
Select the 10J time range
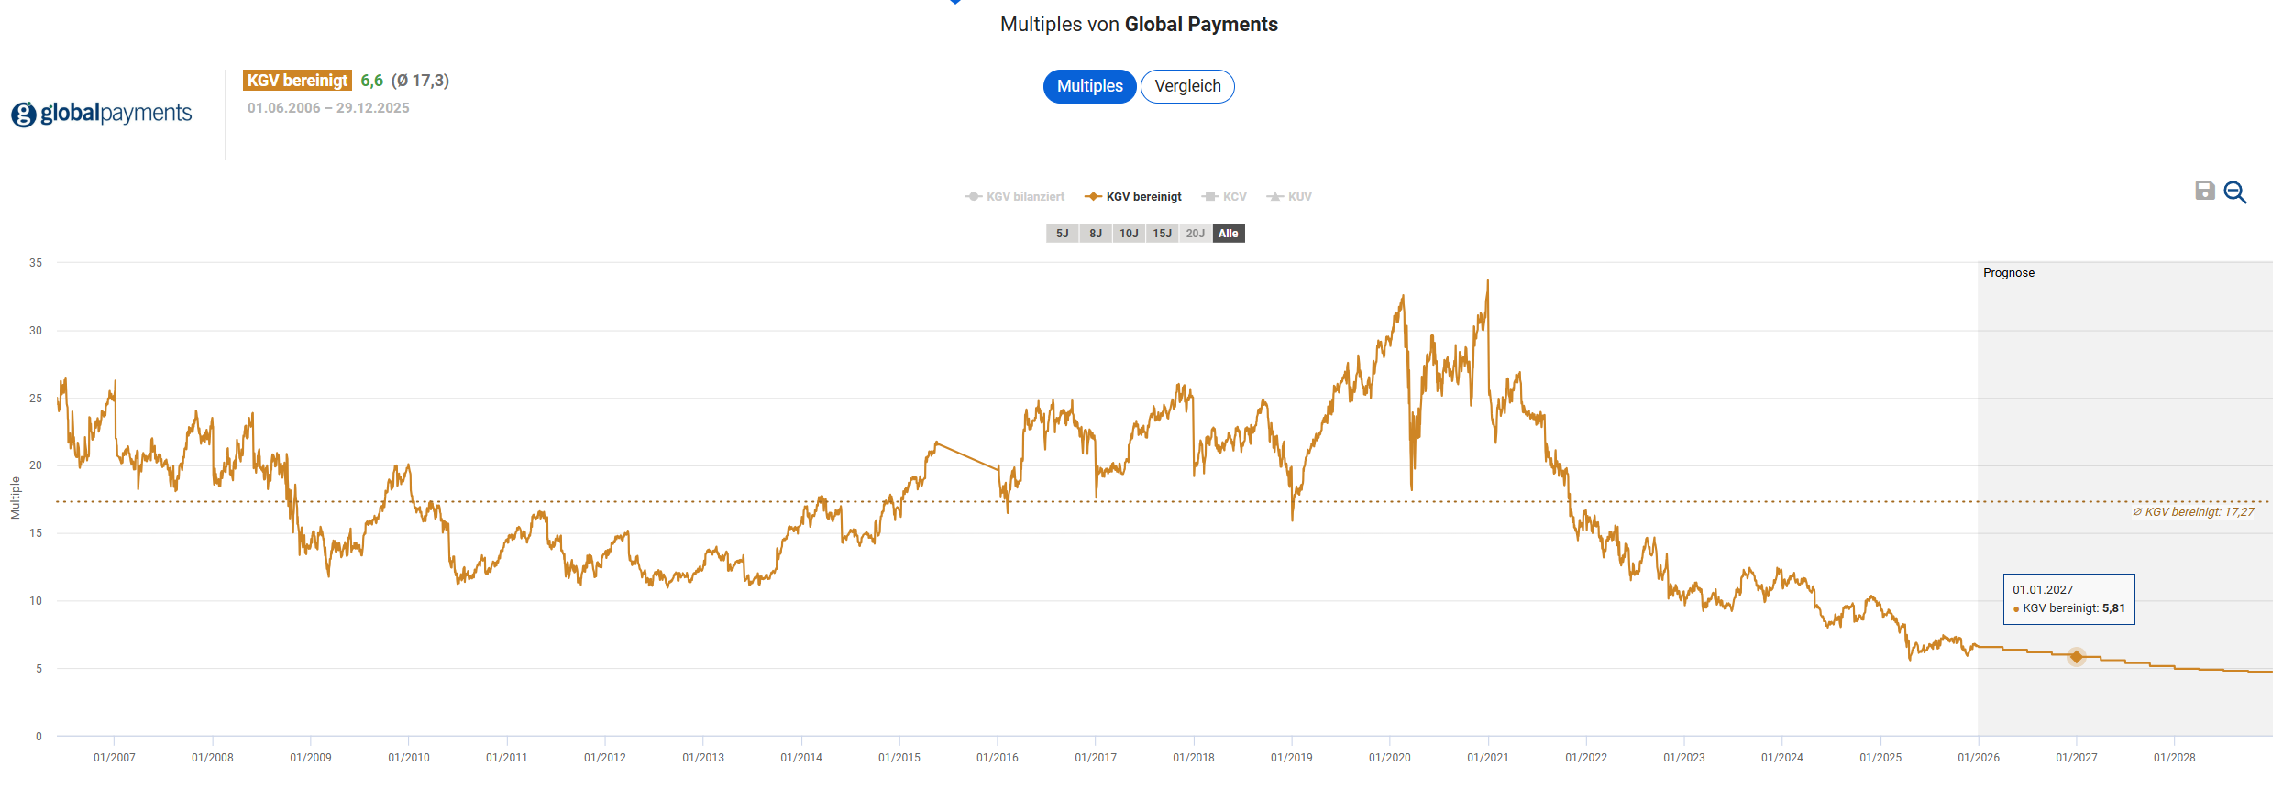1129,234
